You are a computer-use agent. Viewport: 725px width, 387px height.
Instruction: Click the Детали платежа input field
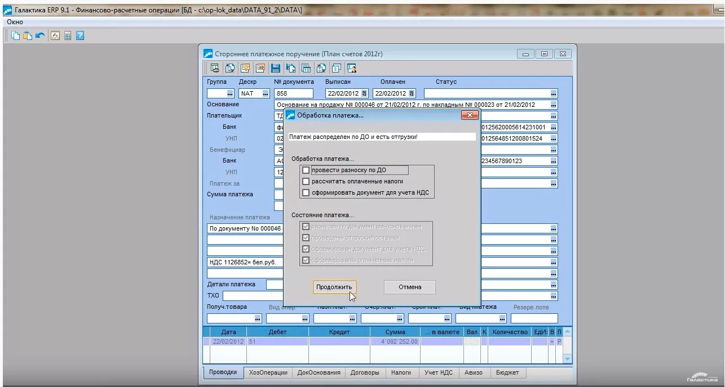(x=275, y=285)
